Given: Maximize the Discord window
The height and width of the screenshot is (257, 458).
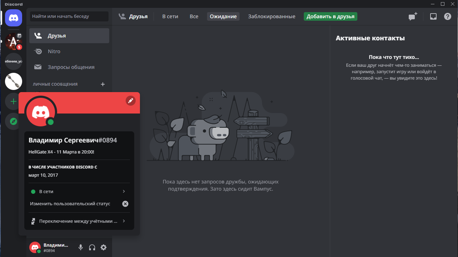Looking at the screenshot, I should tap(443, 4).
